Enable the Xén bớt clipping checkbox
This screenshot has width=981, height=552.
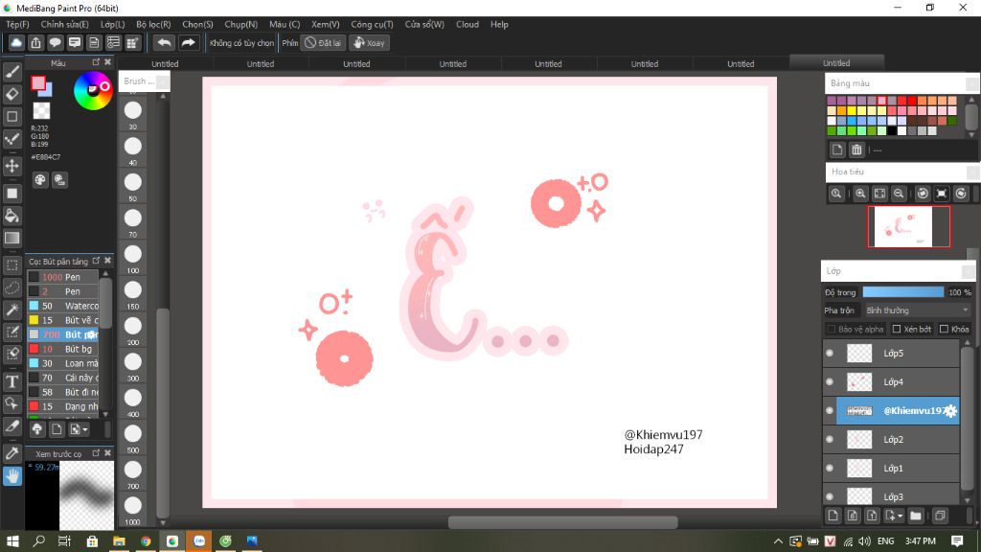coord(897,329)
